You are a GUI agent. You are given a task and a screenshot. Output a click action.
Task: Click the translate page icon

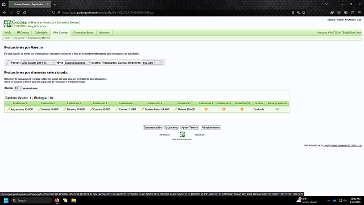[298, 13]
